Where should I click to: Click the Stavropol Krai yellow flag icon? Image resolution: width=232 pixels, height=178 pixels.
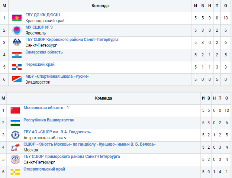(x=15, y=172)
